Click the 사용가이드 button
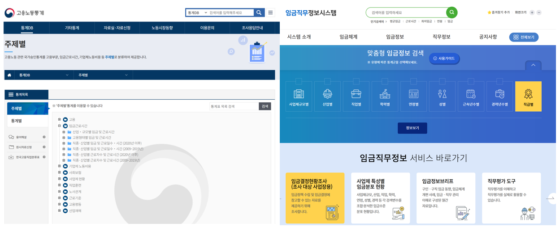The image size is (560, 227). (x=444, y=59)
